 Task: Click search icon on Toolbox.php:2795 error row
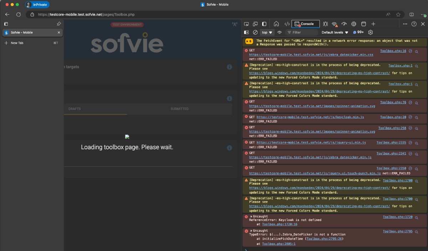(x=416, y=232)
